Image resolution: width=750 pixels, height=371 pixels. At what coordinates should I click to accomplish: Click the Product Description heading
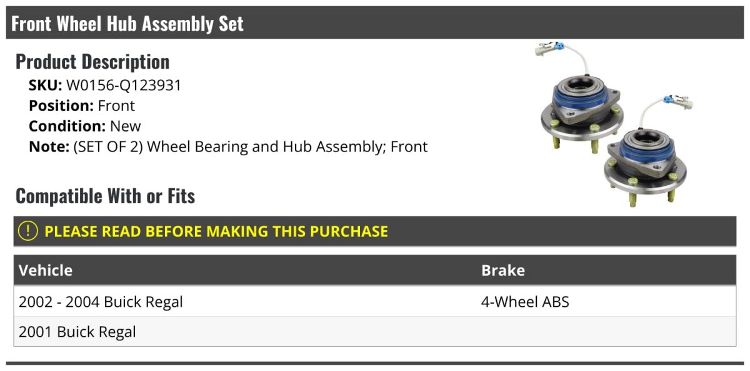[x=92, y=62]
